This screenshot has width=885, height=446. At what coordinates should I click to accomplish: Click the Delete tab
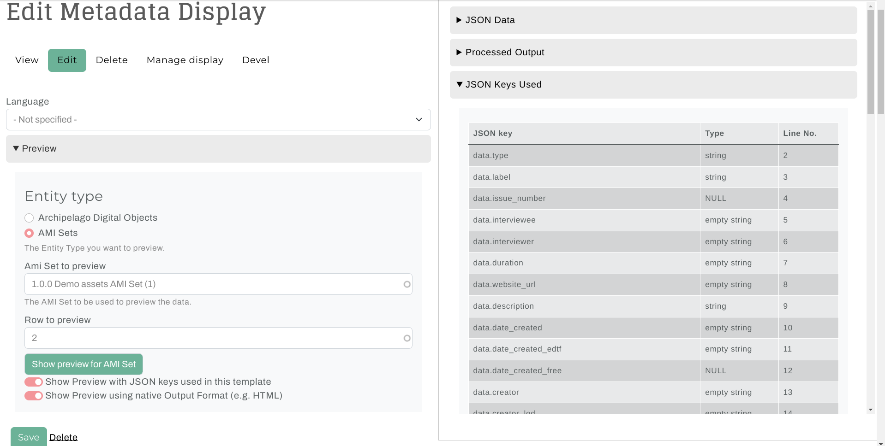[x=112, y=60]
